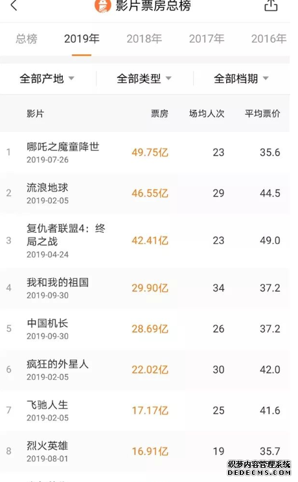Open 我和我的祖国 movie entry
The width and height of the screenshot is (298, 482).
144,288
